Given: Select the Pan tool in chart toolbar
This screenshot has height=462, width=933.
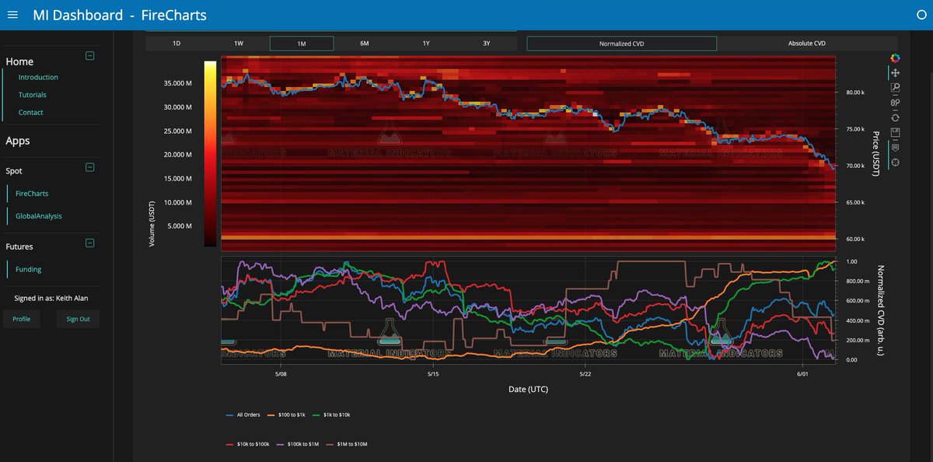Looking at the screenshot, I should [896, 72].
